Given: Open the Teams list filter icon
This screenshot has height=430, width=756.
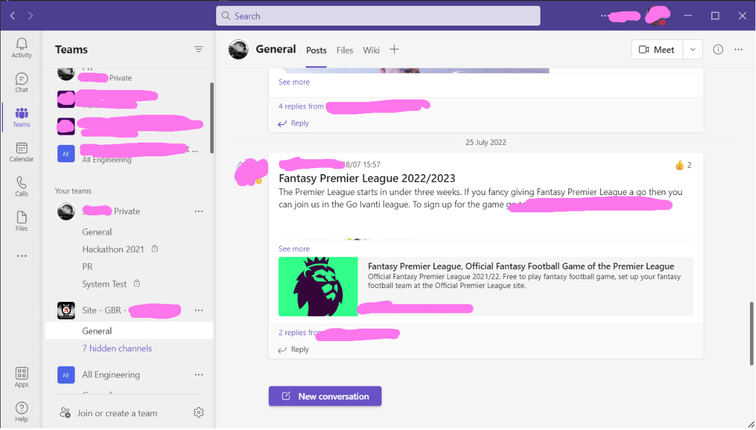Looking at the screenshot, I should (199, 50).
